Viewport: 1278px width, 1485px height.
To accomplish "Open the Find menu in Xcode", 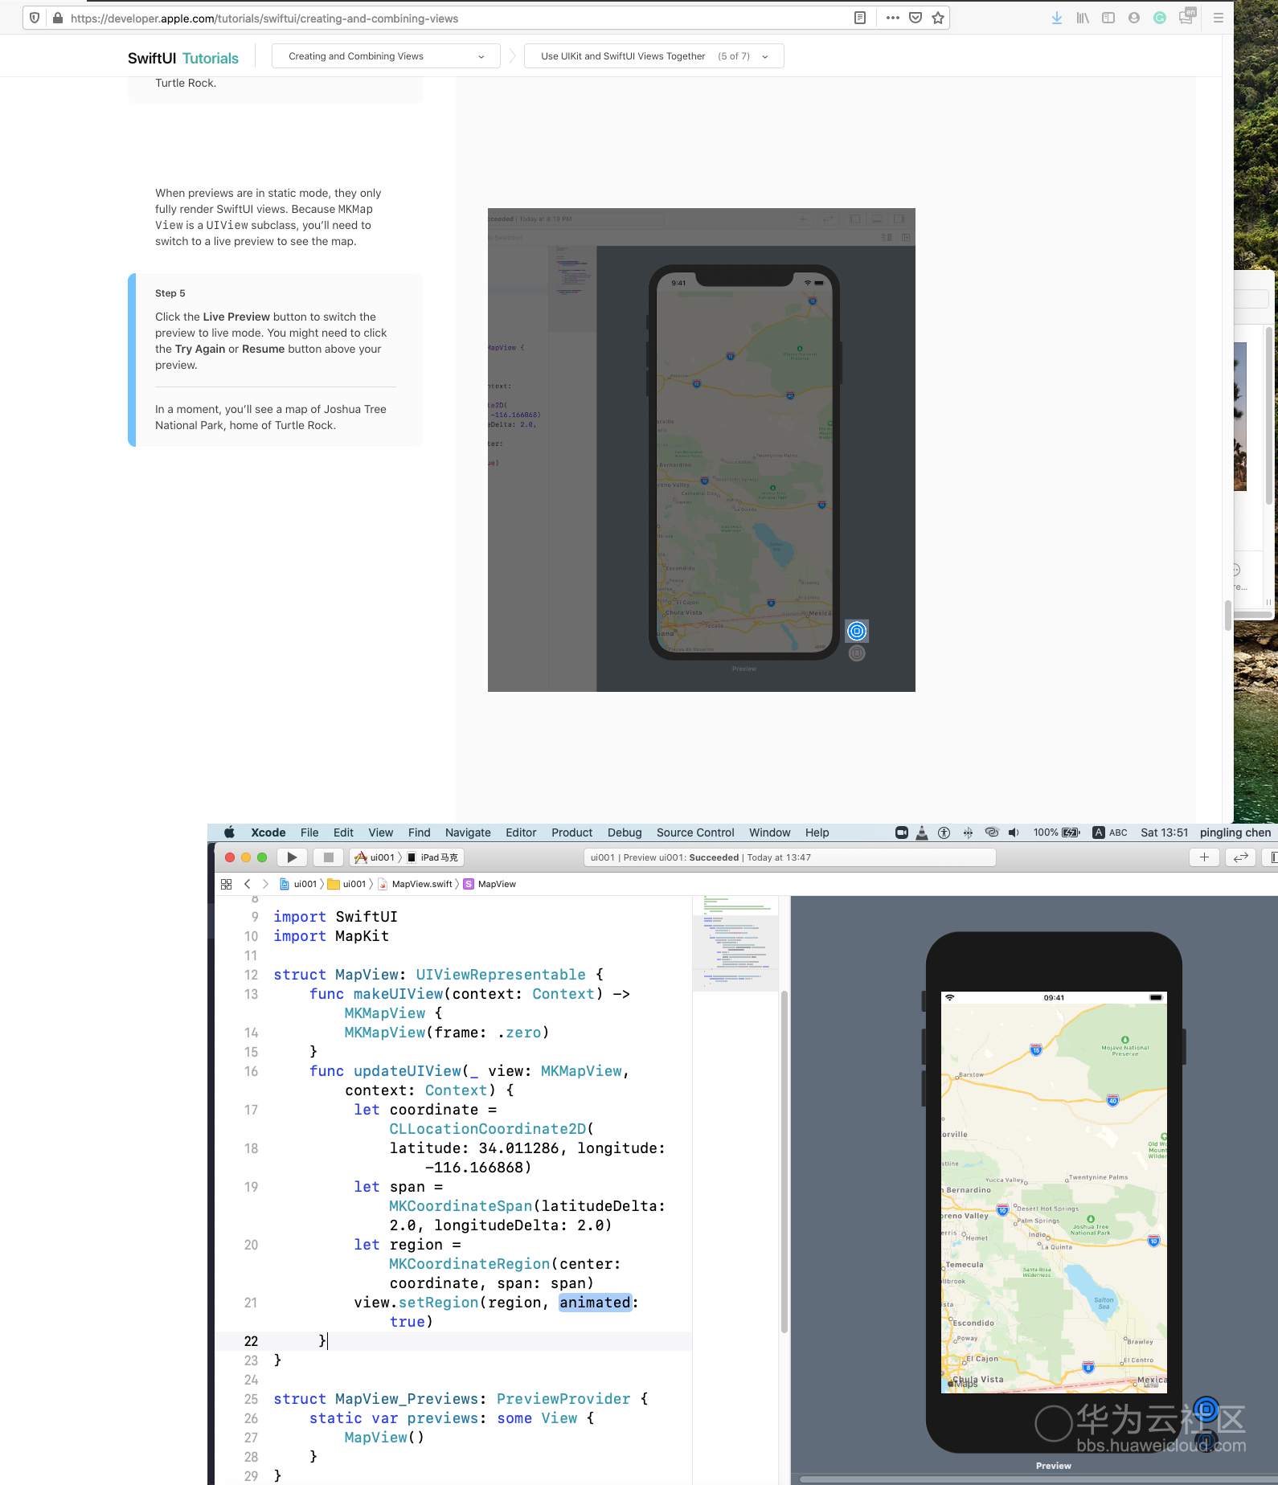I will click(420, 832).
